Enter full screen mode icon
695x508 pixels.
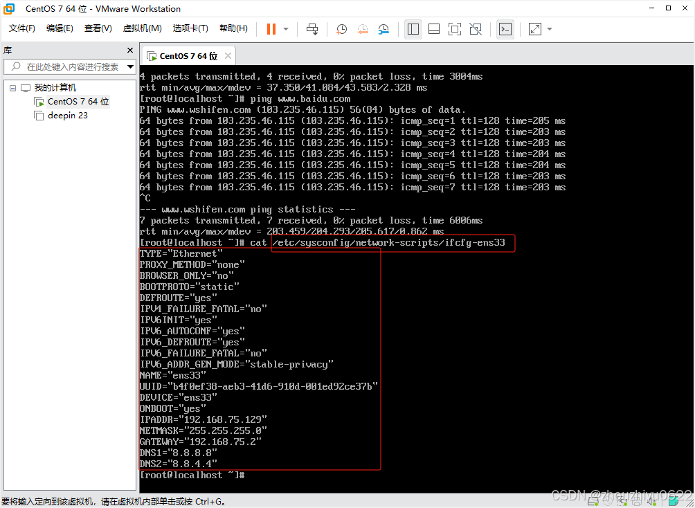(455, 29)
